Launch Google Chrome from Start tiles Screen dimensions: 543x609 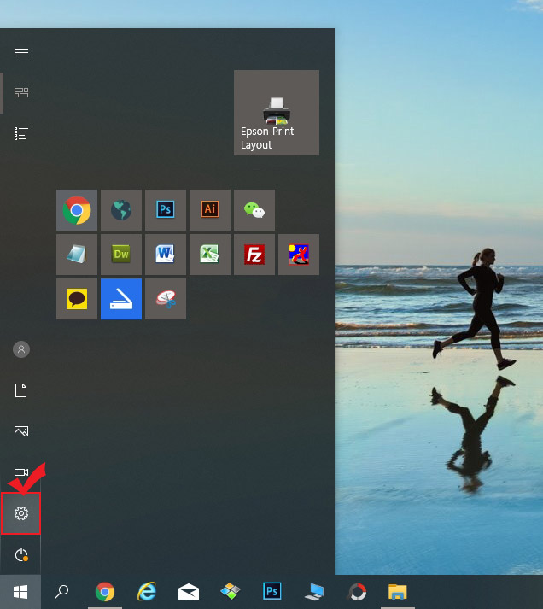pyautogui.click(x=77, y=210)
